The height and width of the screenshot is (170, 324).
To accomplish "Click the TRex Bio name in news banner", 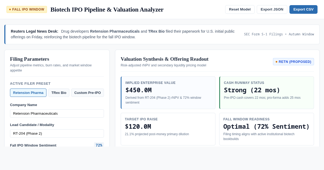I will (x=156, y=31).
